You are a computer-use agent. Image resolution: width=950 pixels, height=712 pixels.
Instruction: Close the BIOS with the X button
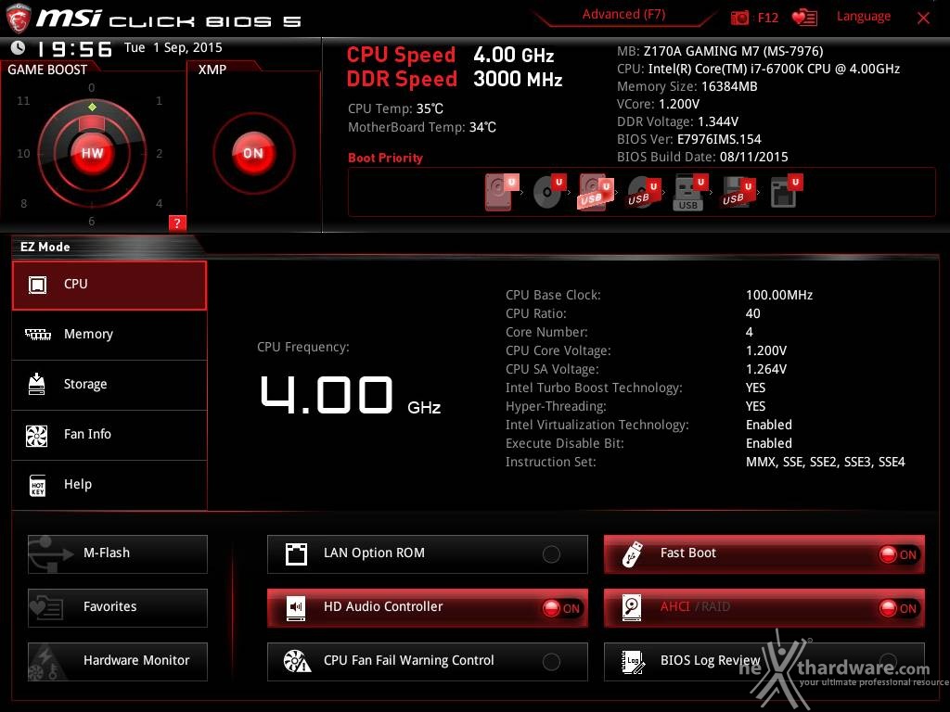(x=923, y=18)
